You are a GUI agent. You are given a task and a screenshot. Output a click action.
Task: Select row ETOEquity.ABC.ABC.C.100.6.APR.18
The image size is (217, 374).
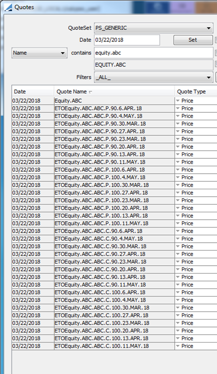[114, 292]
